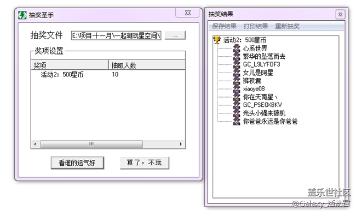Click the 看谁的运气好 button
356x216 pixels.
pyautogui.click(x=77, y=163)
